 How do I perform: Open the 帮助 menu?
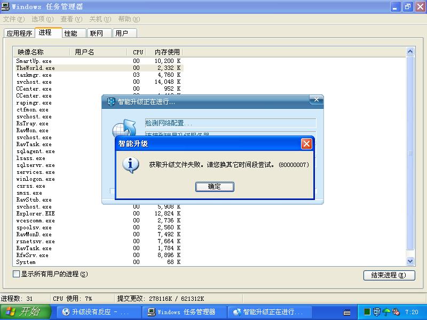(x=129, y=19)
